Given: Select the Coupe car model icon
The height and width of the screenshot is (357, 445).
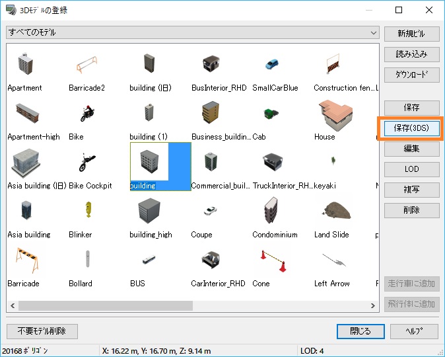Looking at the screenshot, I should (211, 211).
